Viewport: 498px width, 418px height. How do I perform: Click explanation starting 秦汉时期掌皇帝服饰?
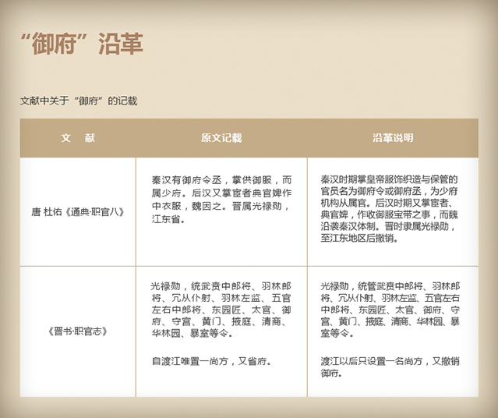pyautogui.click(x=390, y=208)
